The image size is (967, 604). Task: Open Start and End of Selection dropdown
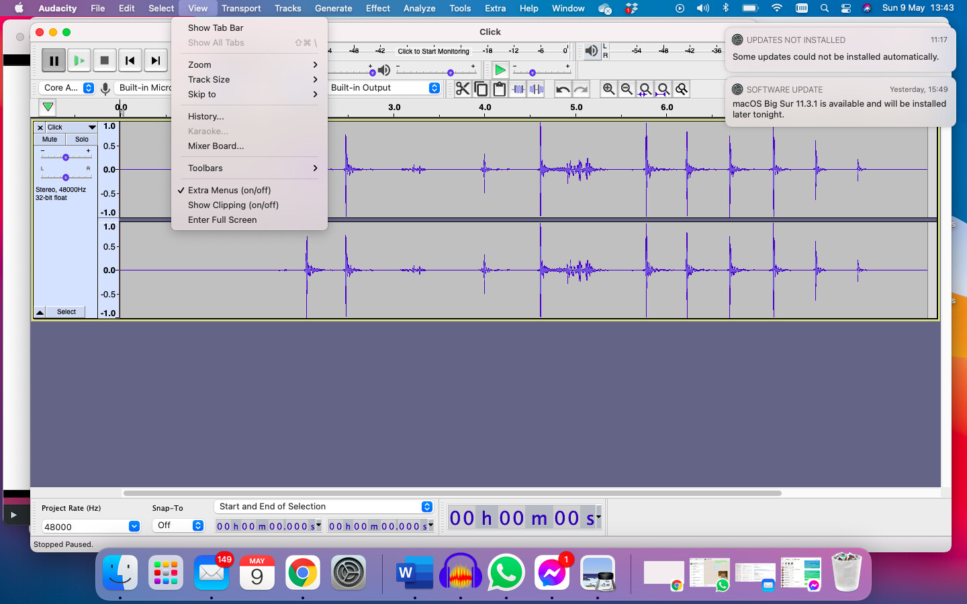click(324, 507)
